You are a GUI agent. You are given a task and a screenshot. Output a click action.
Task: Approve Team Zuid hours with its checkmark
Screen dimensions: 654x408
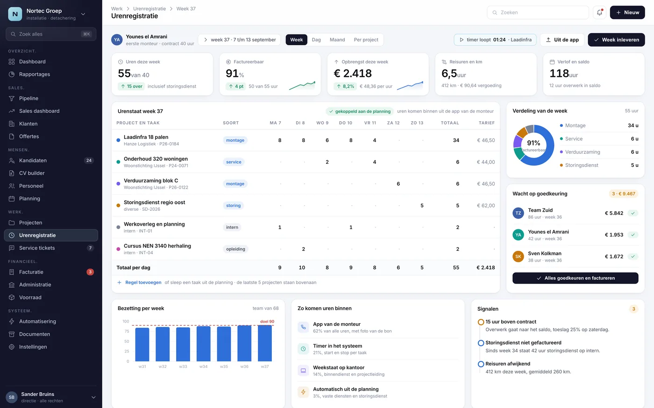tap(633, 213)
